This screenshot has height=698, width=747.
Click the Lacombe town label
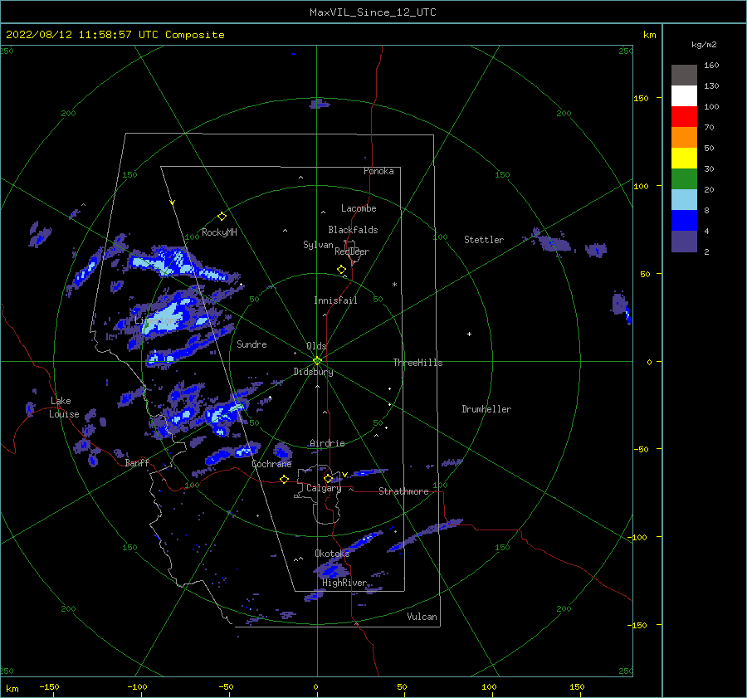click(x=359, y=208)
